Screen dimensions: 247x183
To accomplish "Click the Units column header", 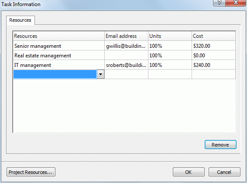I will tap(170, 36).
